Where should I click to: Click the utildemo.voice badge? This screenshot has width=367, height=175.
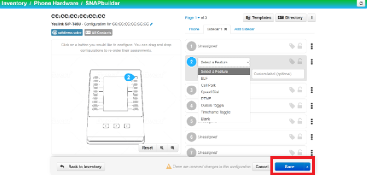[67, 33]
